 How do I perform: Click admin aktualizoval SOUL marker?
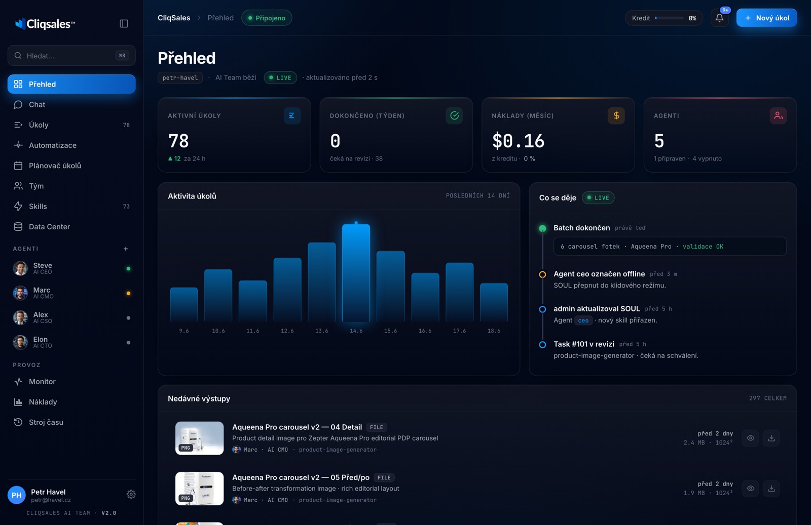pyautogui.click(x=542, y=309)
